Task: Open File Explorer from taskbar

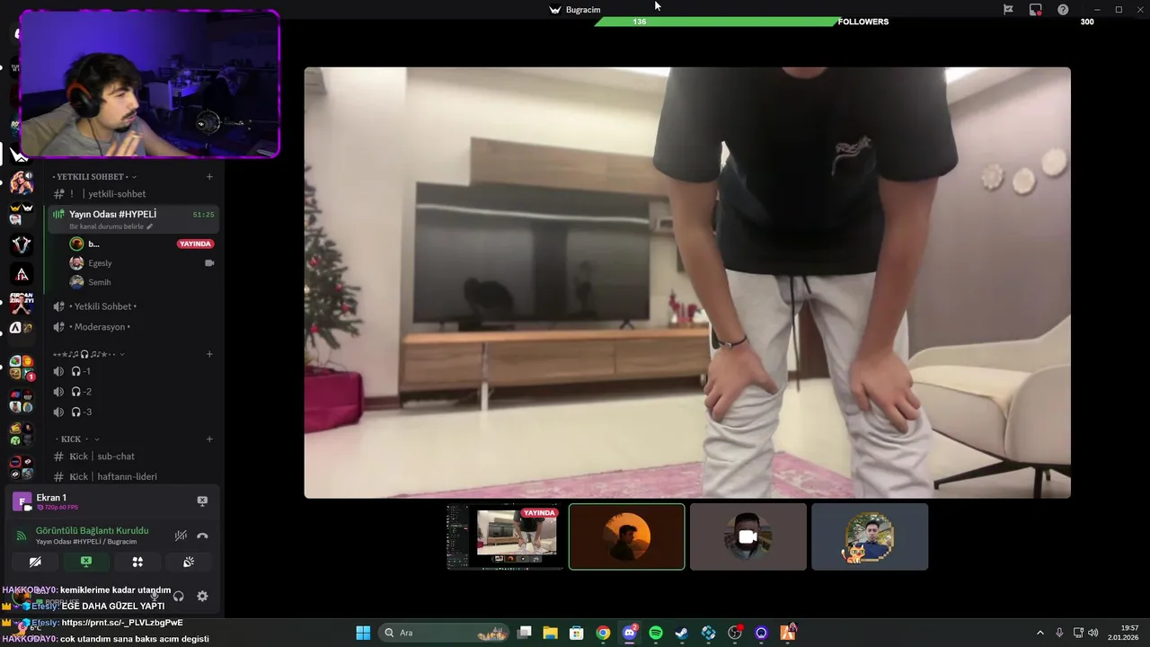Action: (551, 633)
